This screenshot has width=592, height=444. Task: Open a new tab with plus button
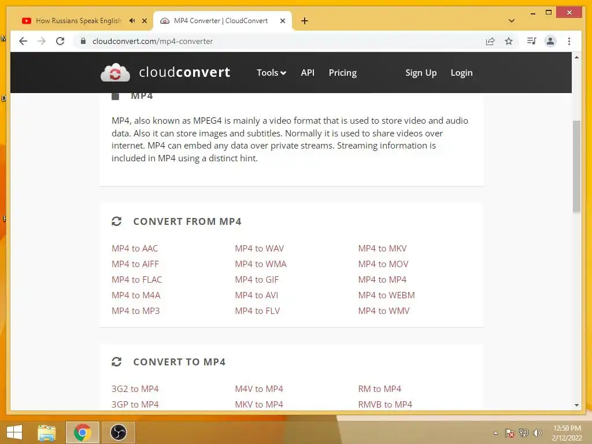(305, 21)
